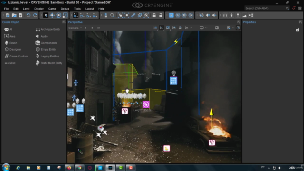The height and width of the screenshot is (171, 304).
Task: Select AI in Create Object
Action: (8, 29)
